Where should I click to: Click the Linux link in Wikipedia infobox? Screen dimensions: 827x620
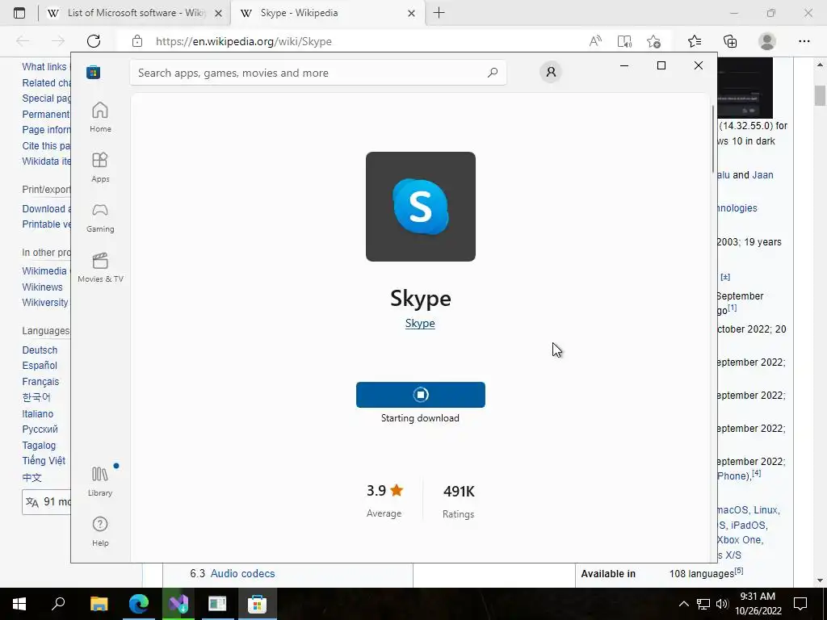point(766,510)
